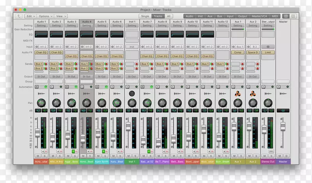This screenshot has height=183, width=312.
Task: Switch to the wide channel strip view icon
Action: pyautogui.click(x=294, y=16)
